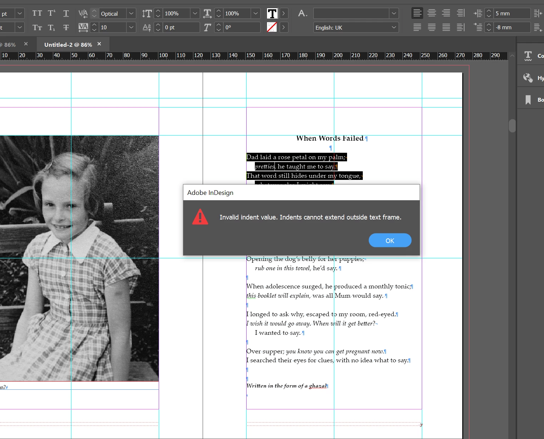The width and height of the screenshot is (544, 439).
Task: Select Justify All Lines alignment
Action: click(x=446, y=27)
